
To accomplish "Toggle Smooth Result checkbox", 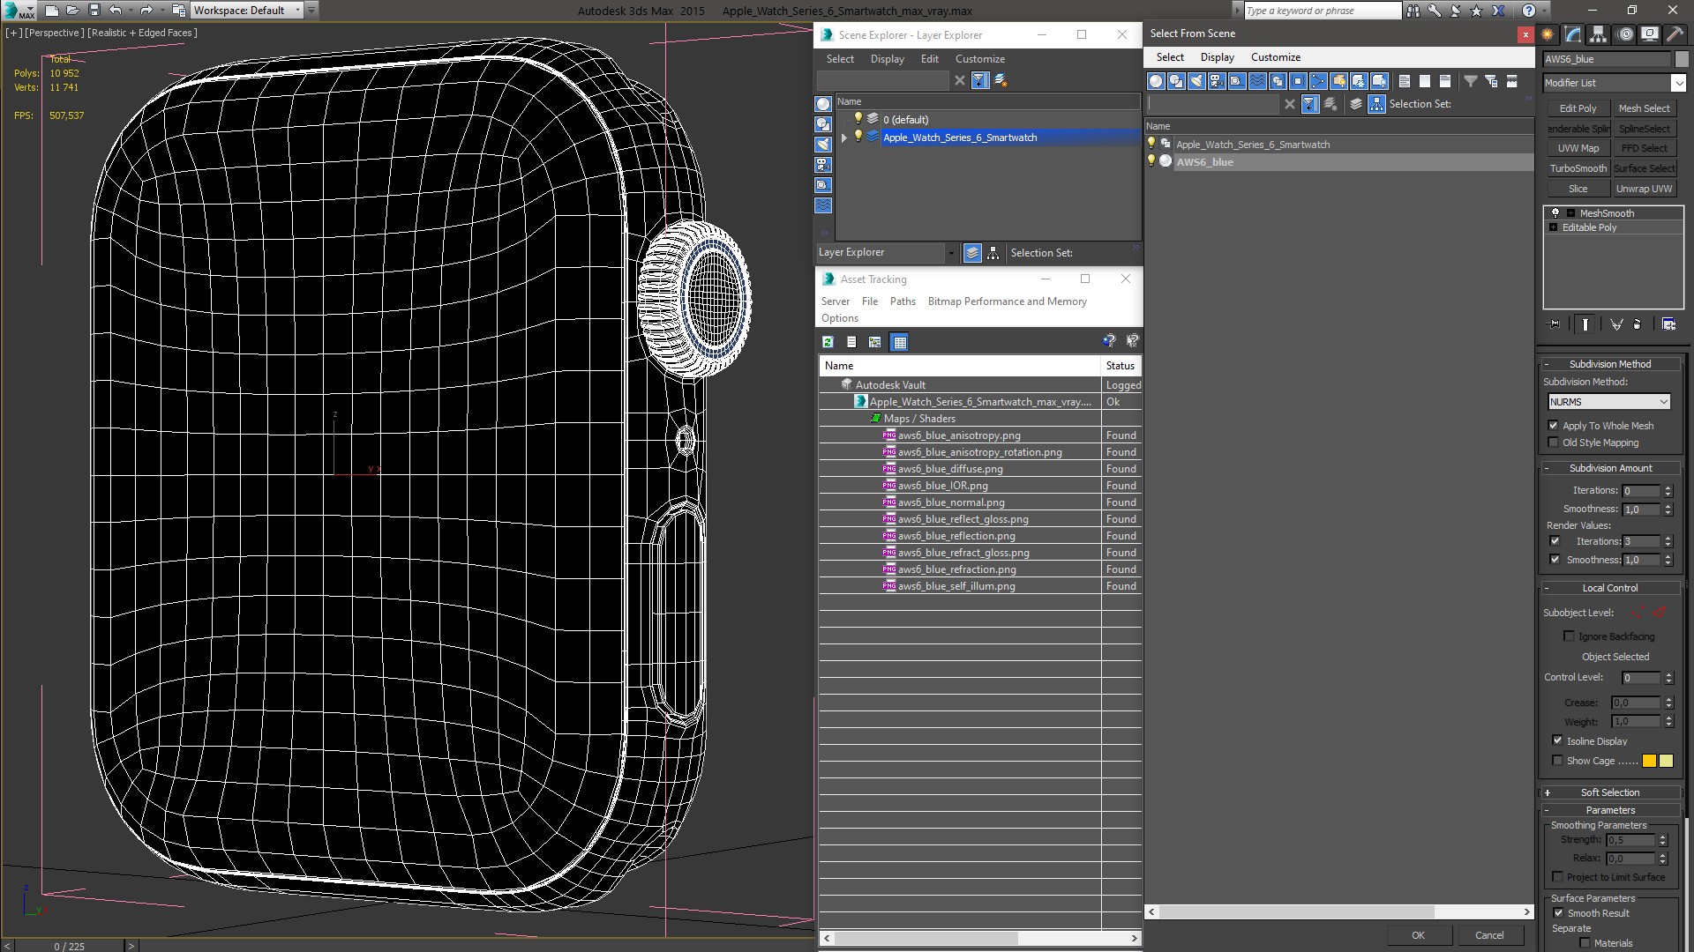I will (x=1558, y=913).
